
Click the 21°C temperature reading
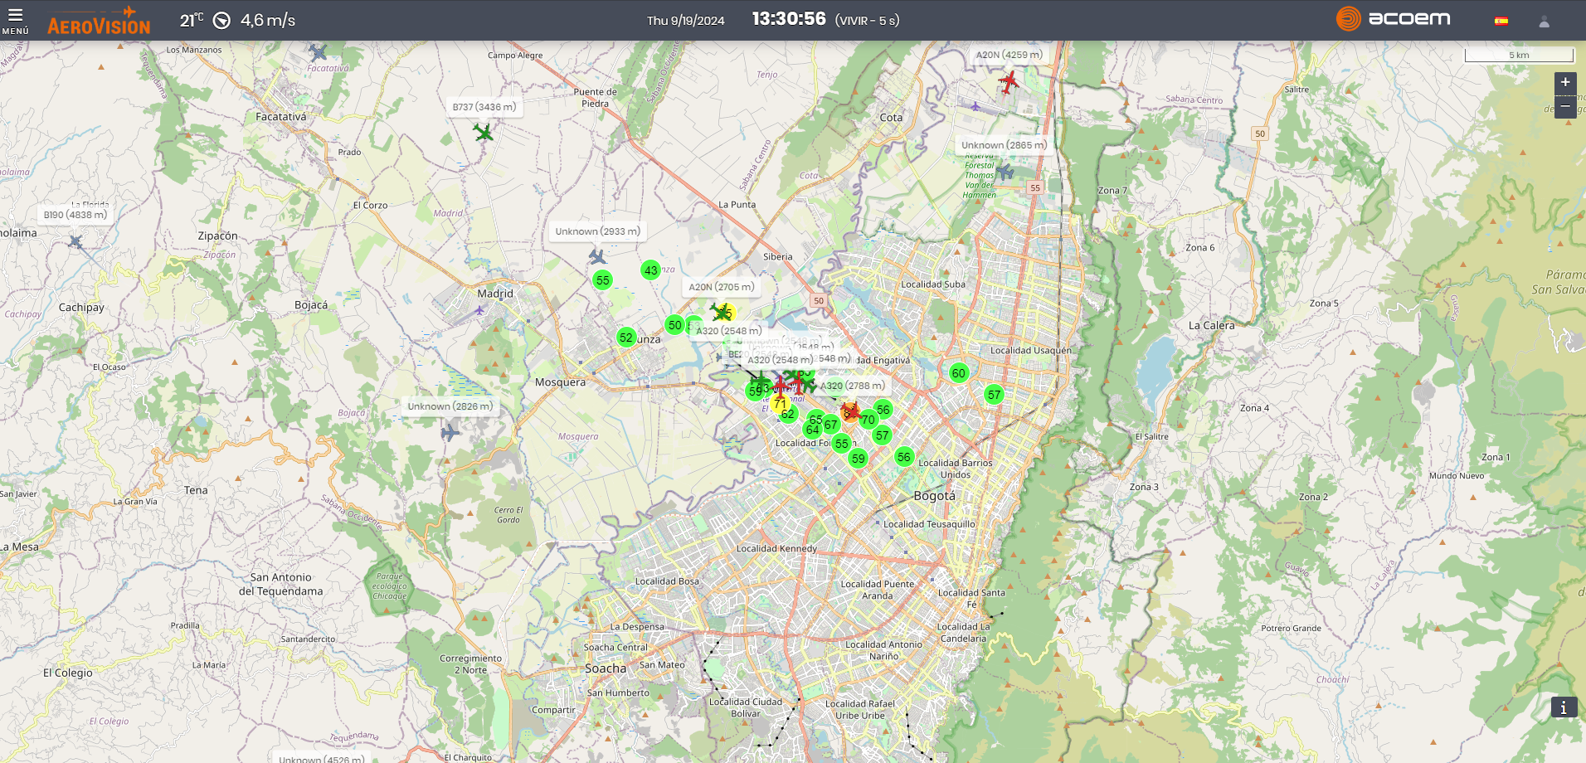192,20
